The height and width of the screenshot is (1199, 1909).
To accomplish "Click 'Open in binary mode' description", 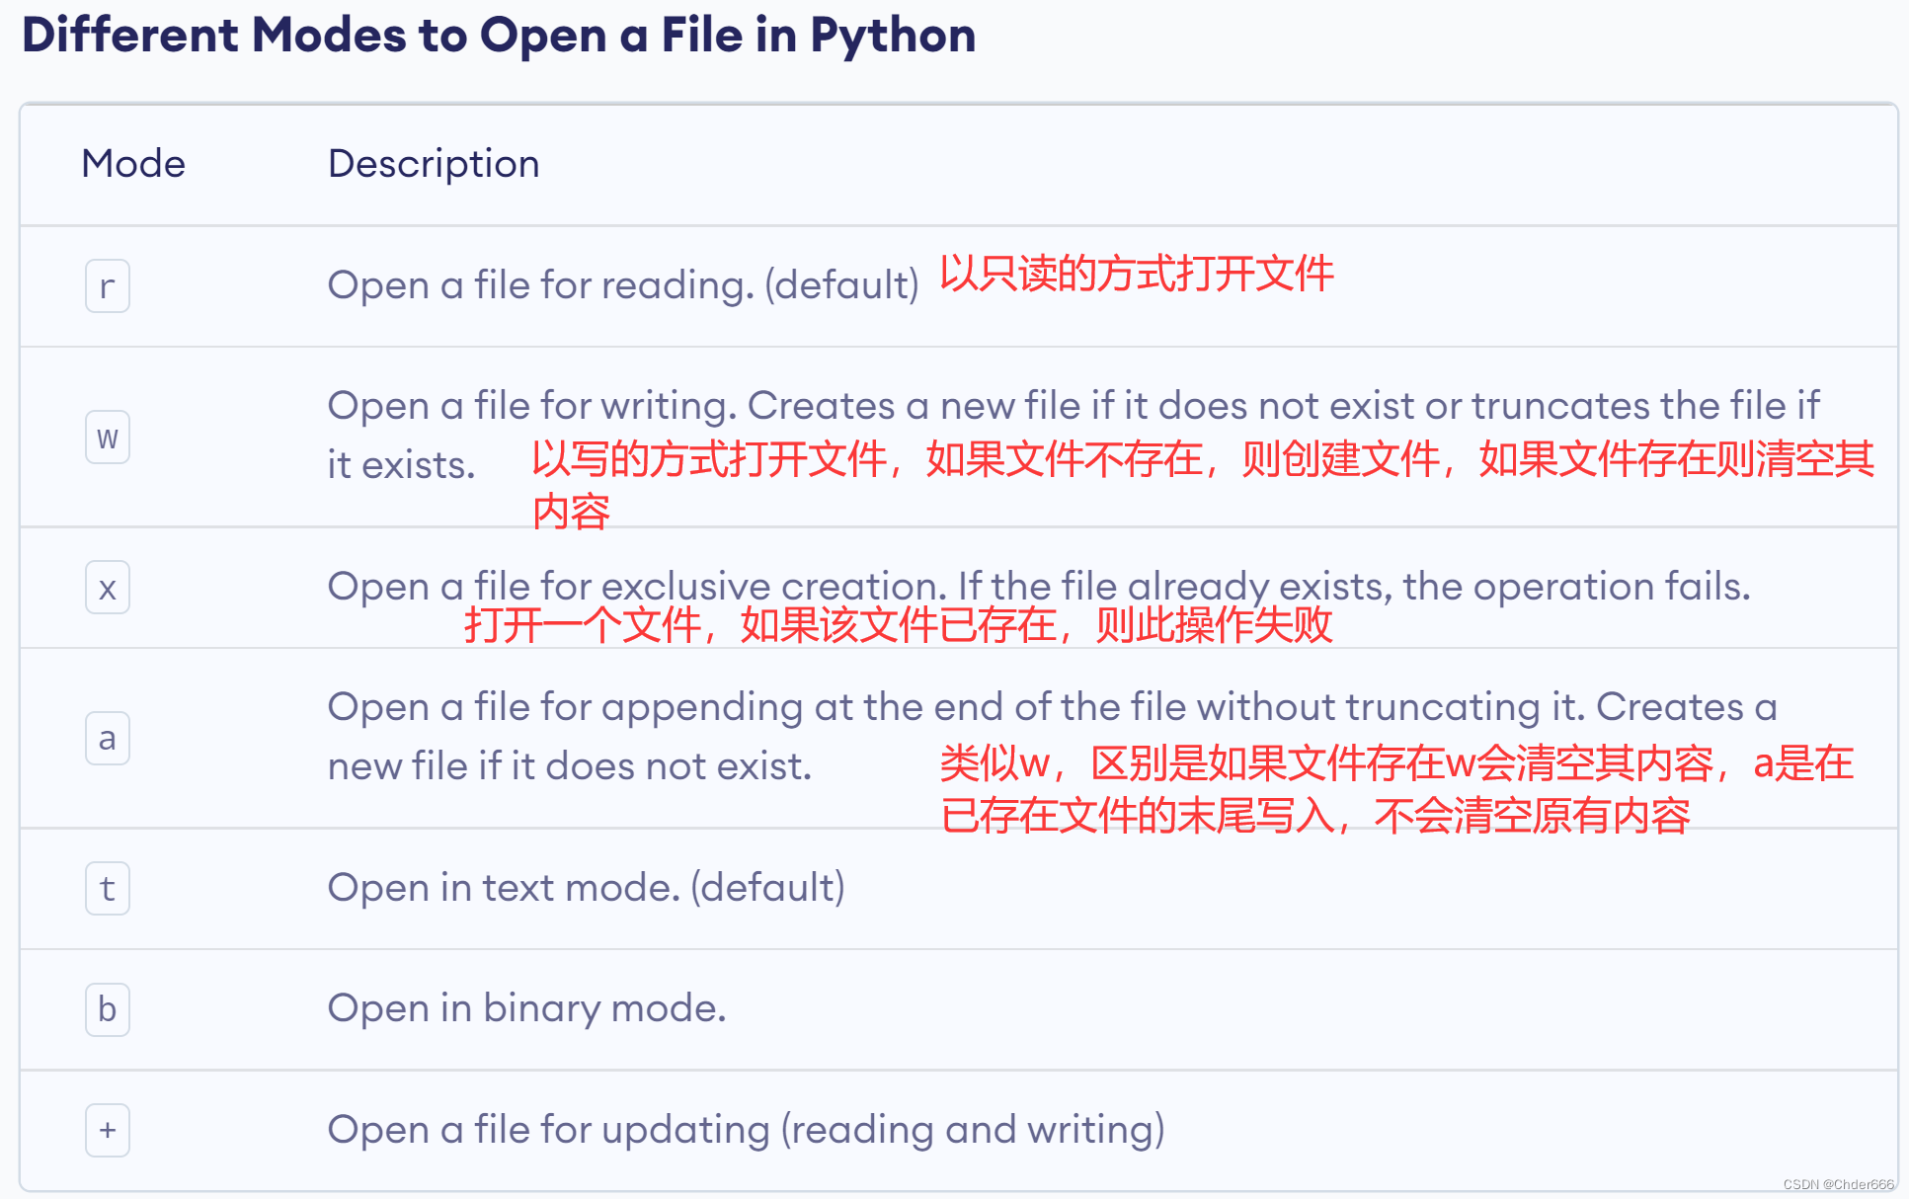I will pos(526,1008).
